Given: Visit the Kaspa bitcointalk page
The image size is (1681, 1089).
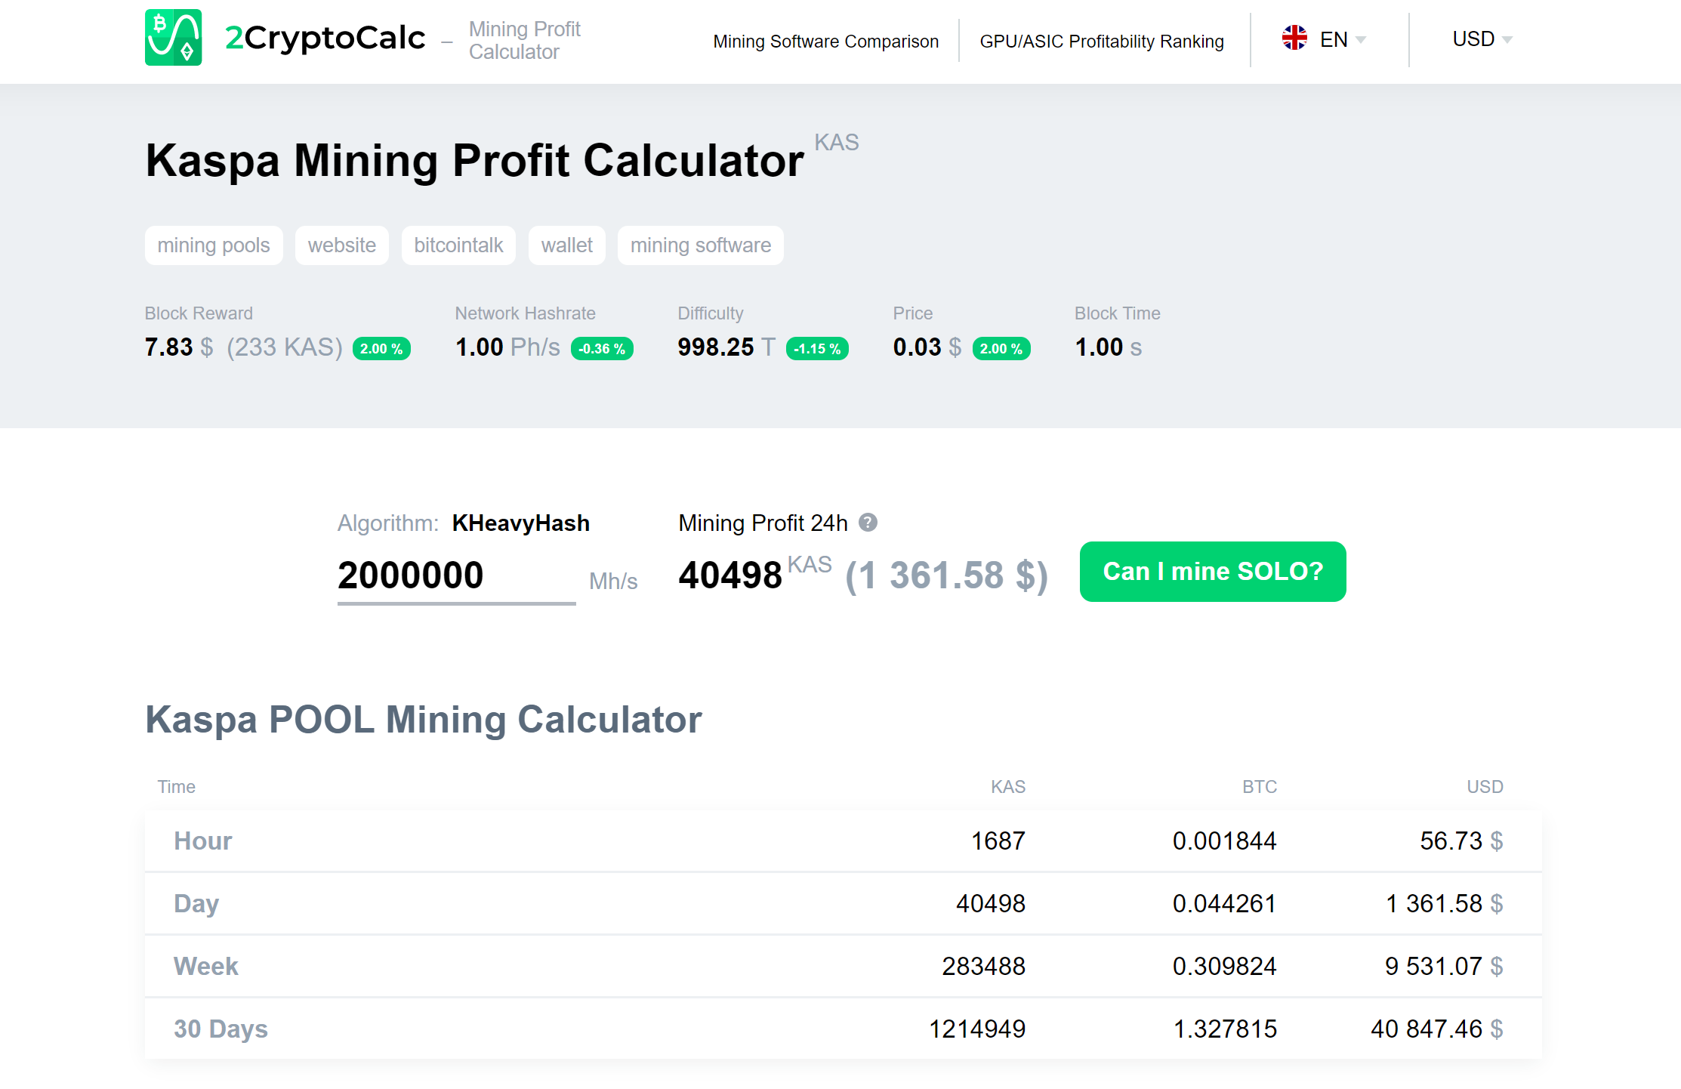Looking at the screenshot, I should coord(458,245).
